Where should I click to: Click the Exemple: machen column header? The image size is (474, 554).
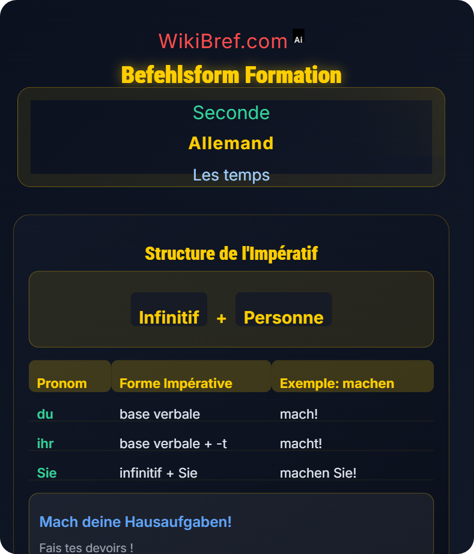tap(337, 383)
